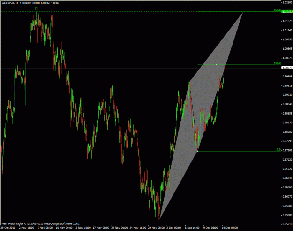Select the 0.0 level white anchor point
Image resolution: width=293 pixels, height=231 pixels.
198,151
